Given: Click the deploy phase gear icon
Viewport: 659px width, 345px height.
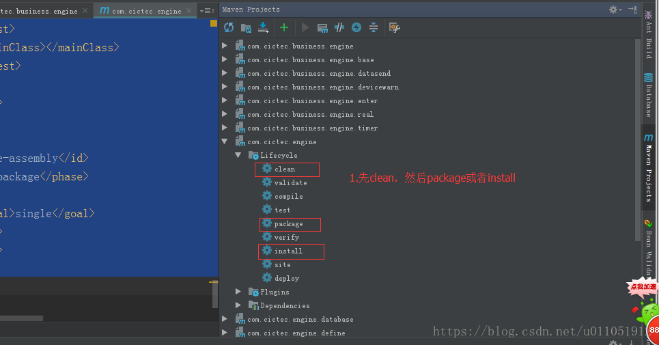Looking at the screenshot, I should pyautogui.click(x=267, y=277).
